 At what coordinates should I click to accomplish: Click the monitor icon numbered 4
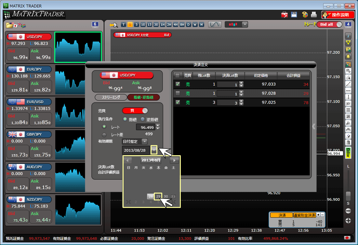click(x=348, y=24)
